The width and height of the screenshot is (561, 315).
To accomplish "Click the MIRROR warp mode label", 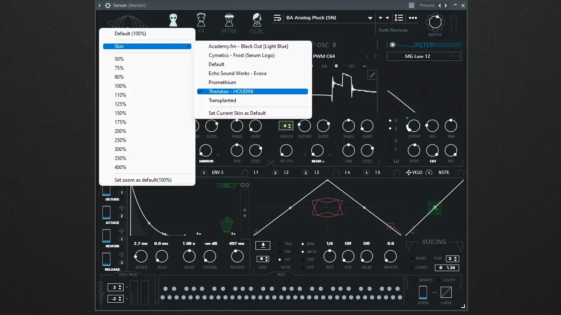I will coord(206,161).
